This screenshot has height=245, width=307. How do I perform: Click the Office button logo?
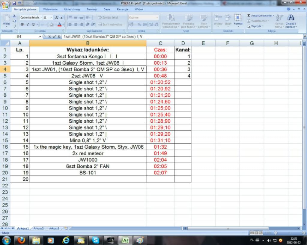(5, 5)
